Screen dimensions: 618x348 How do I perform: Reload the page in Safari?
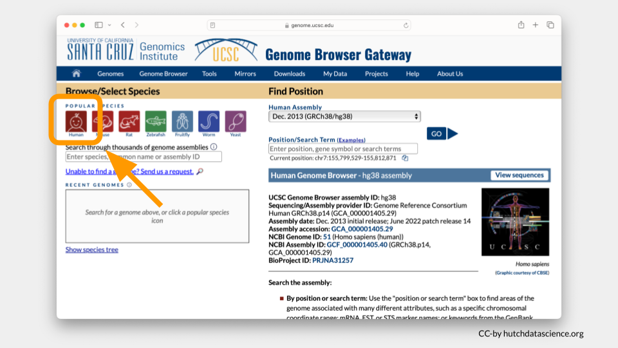click(406, 25)
